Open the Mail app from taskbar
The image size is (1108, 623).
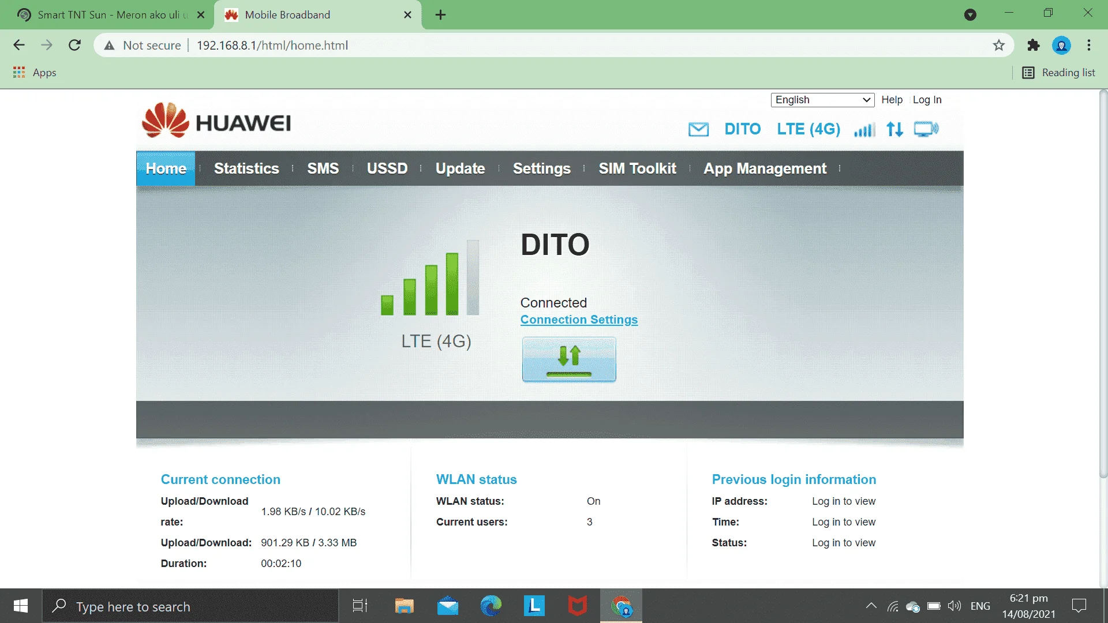pos(448,606)
